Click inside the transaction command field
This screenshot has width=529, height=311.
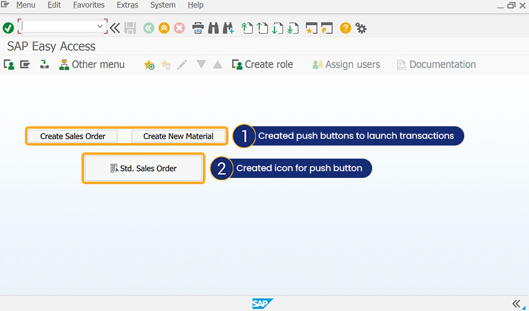point(59,26)
